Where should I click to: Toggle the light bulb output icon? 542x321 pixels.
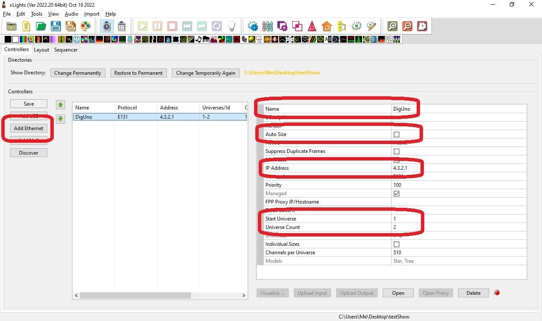click(232, 26)
